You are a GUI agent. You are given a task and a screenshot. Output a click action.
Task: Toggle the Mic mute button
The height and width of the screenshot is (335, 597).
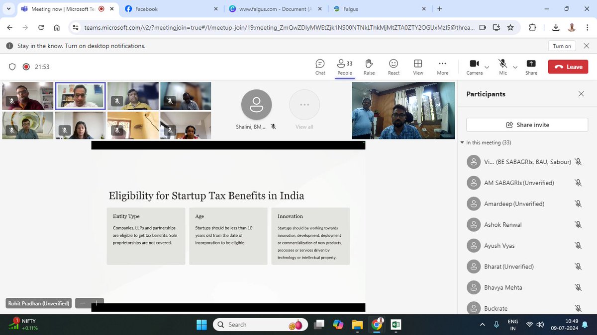(x=503, y=67)
